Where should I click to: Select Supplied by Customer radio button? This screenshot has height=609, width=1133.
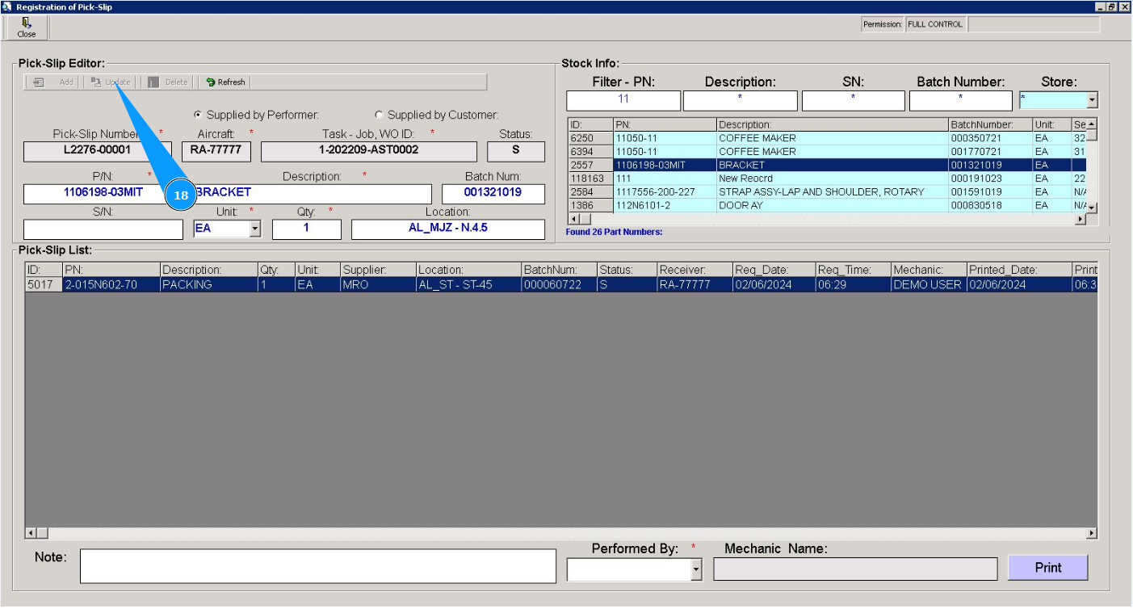pyautogui.click(x=379, y=115)
